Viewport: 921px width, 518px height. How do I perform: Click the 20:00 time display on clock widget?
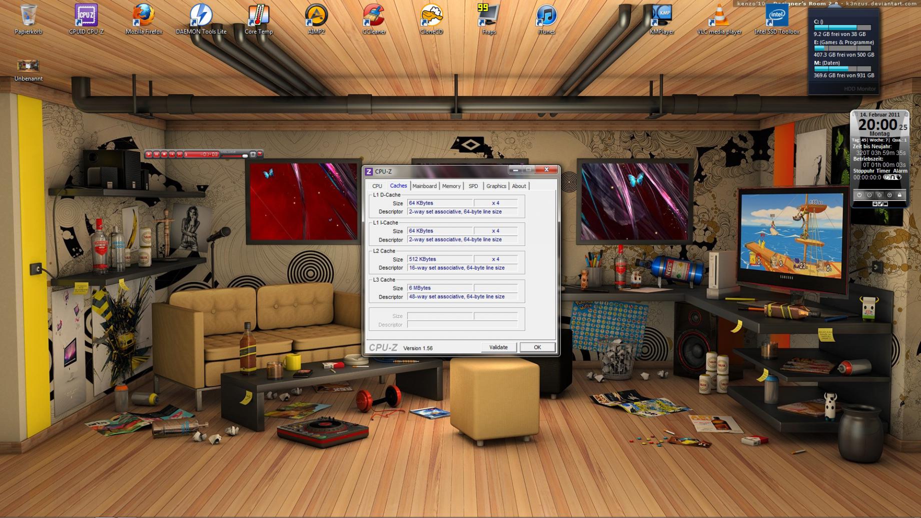878,125
